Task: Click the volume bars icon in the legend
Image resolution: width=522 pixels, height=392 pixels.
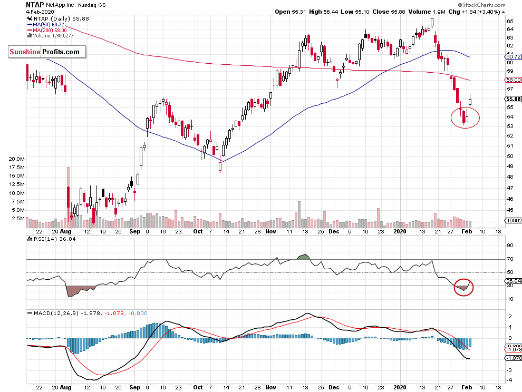Action: coord(30,36)
